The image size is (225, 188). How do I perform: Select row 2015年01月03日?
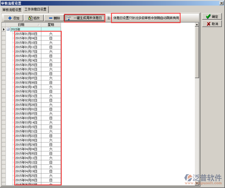(38, 34)
